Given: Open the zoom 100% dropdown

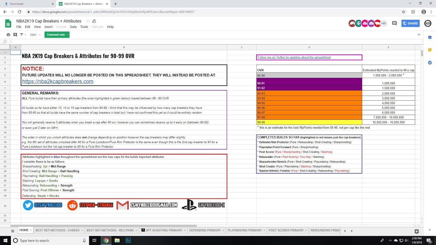Looking at the screenshot, I should (x=35, y=35).
